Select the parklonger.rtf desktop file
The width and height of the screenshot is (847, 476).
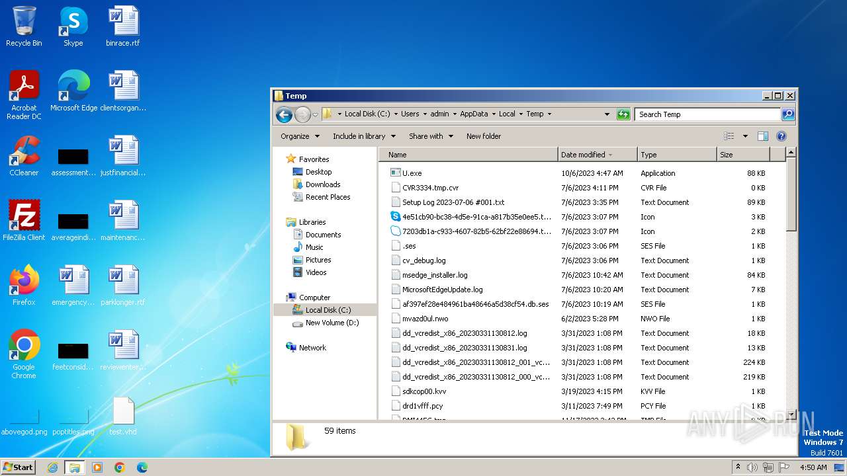click(123, 286)
